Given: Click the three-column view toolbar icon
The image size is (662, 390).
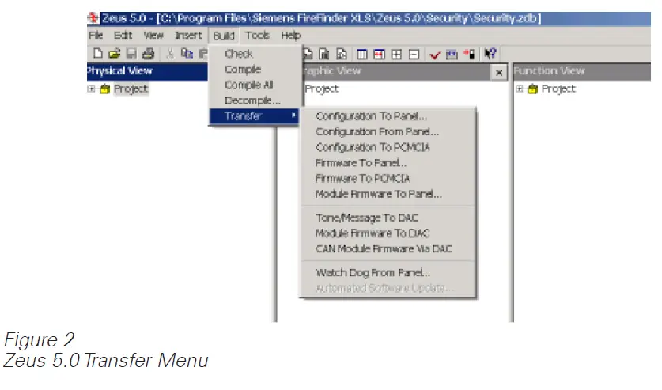Looking at the screenshot, I should click(361, 54).
